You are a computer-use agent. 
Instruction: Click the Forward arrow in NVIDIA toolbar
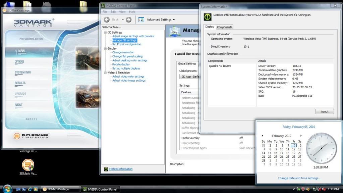click(129, 20)
